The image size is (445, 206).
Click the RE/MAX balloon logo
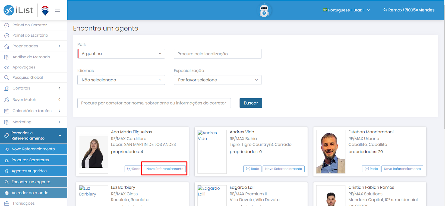click(x=45, y=10)
